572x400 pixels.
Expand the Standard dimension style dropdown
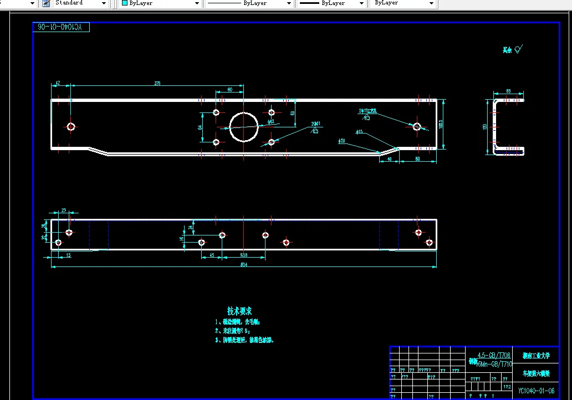104,3
